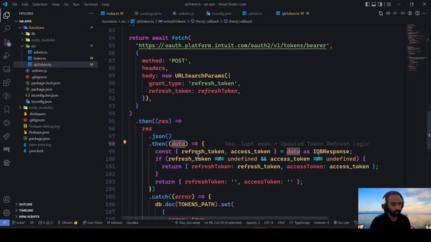The height and width of the screenshot is (242, 431).
Task: Open the Extensions view icon
Action: 7,82
